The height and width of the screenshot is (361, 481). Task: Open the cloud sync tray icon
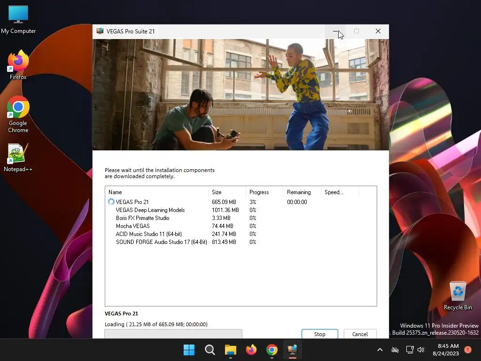(395, 350)
